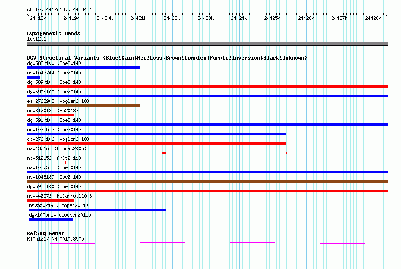Click the esv2763902 (Vogler2010) label
Screen dimensions: 401x269
[58, 101]
